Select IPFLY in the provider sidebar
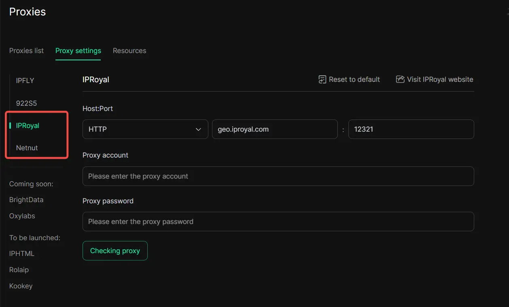This screenshot has height=307, width=509. pos(25,81)
